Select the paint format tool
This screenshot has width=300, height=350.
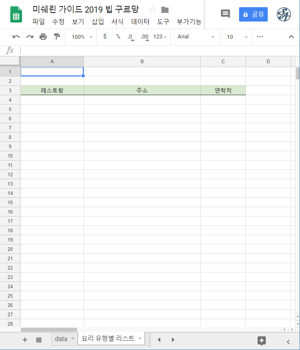tap(57, 37)
